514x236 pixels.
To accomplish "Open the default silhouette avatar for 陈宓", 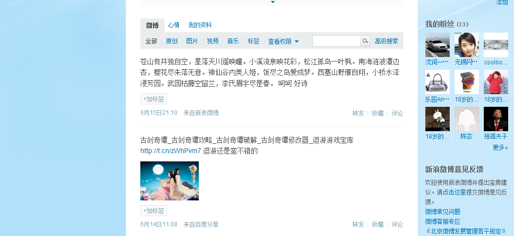I will point(466,119).
